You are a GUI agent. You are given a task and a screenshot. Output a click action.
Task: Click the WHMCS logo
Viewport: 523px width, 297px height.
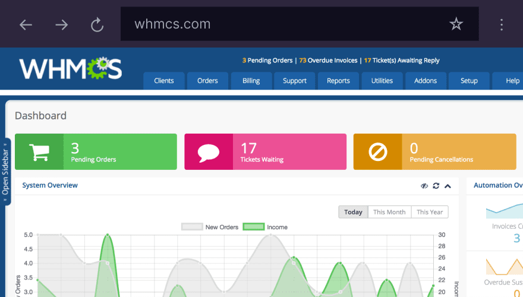[70, 68]
